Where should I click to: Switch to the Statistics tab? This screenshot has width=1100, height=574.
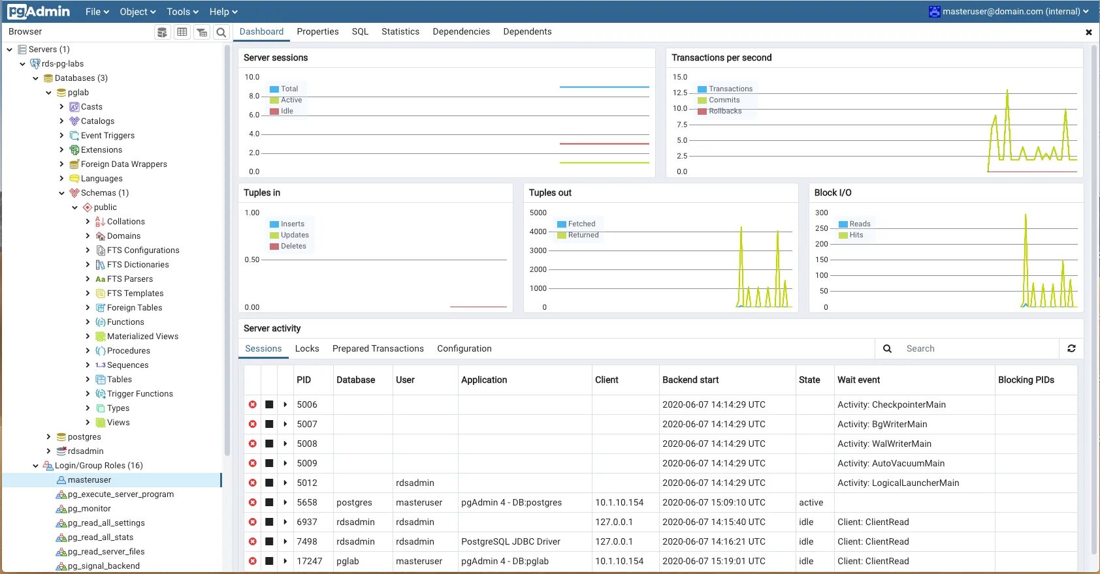point(400,31)
